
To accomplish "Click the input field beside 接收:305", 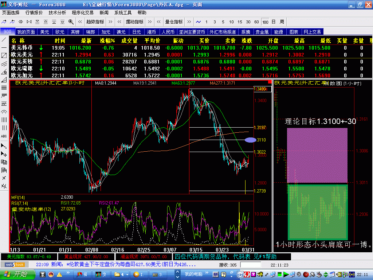I will click(x=251, y=265).
